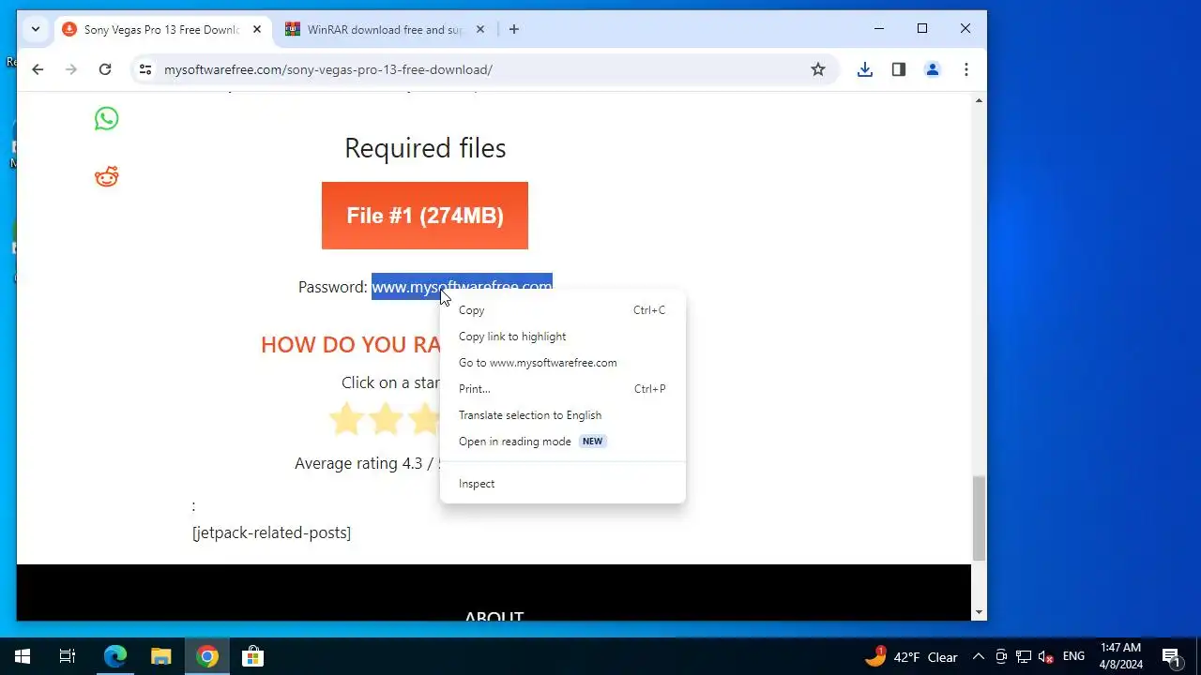Click the Average rating 4.3 text
Screen dimensions: 1201x675
point(366,463)
